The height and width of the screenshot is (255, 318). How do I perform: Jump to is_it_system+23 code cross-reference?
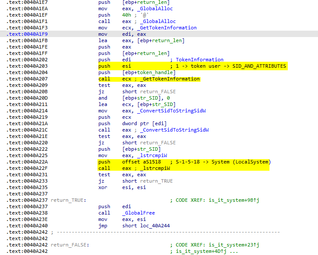[x=234, y=245]
